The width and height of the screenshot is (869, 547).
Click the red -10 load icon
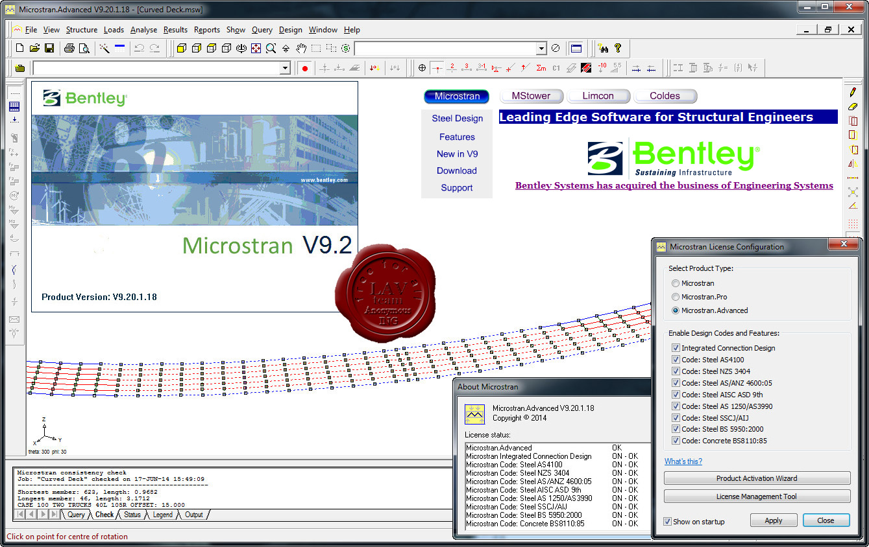coord(602,67)
